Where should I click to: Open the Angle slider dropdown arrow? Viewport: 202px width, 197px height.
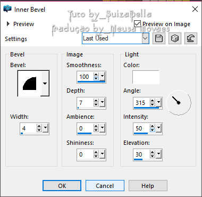158,103
